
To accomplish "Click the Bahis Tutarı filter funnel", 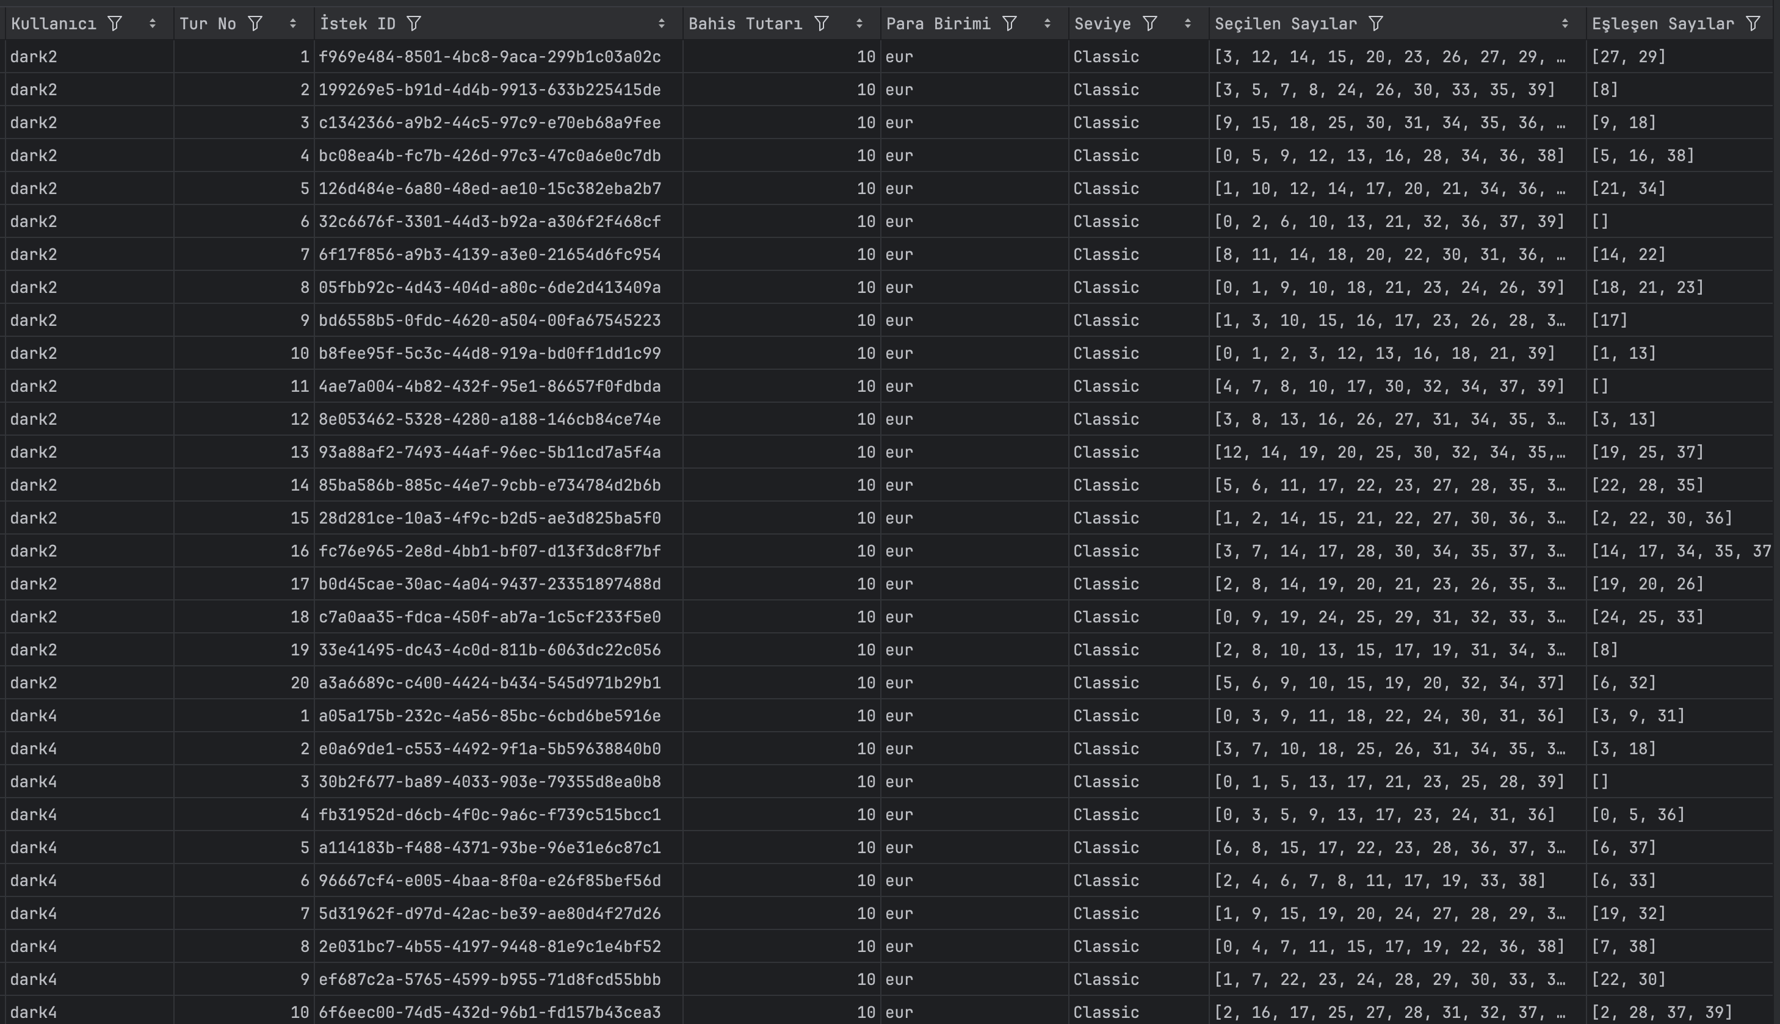I will pyautogui.click(x=822, y=24).
